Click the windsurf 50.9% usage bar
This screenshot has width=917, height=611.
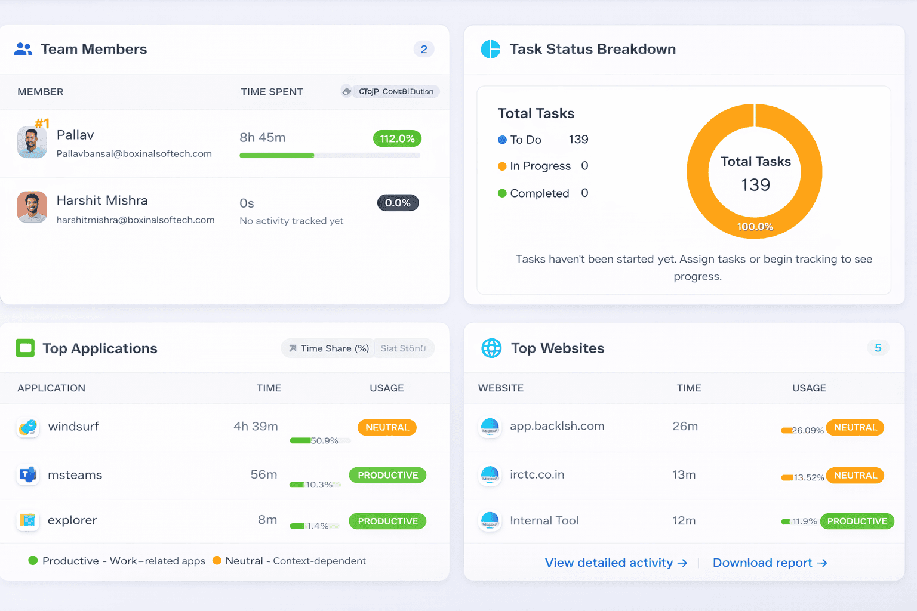tap(320, 440)
